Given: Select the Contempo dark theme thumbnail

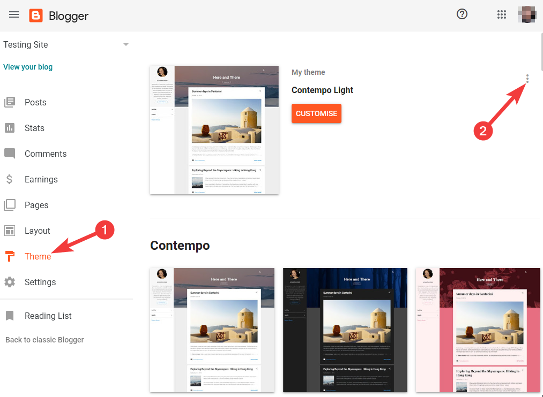Looking at the screenshot, I should [345, 330].
